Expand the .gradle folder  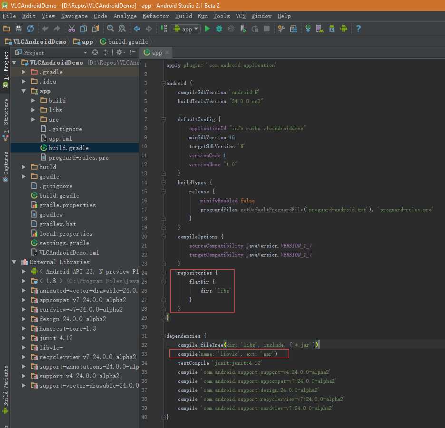tap(24, 72)
